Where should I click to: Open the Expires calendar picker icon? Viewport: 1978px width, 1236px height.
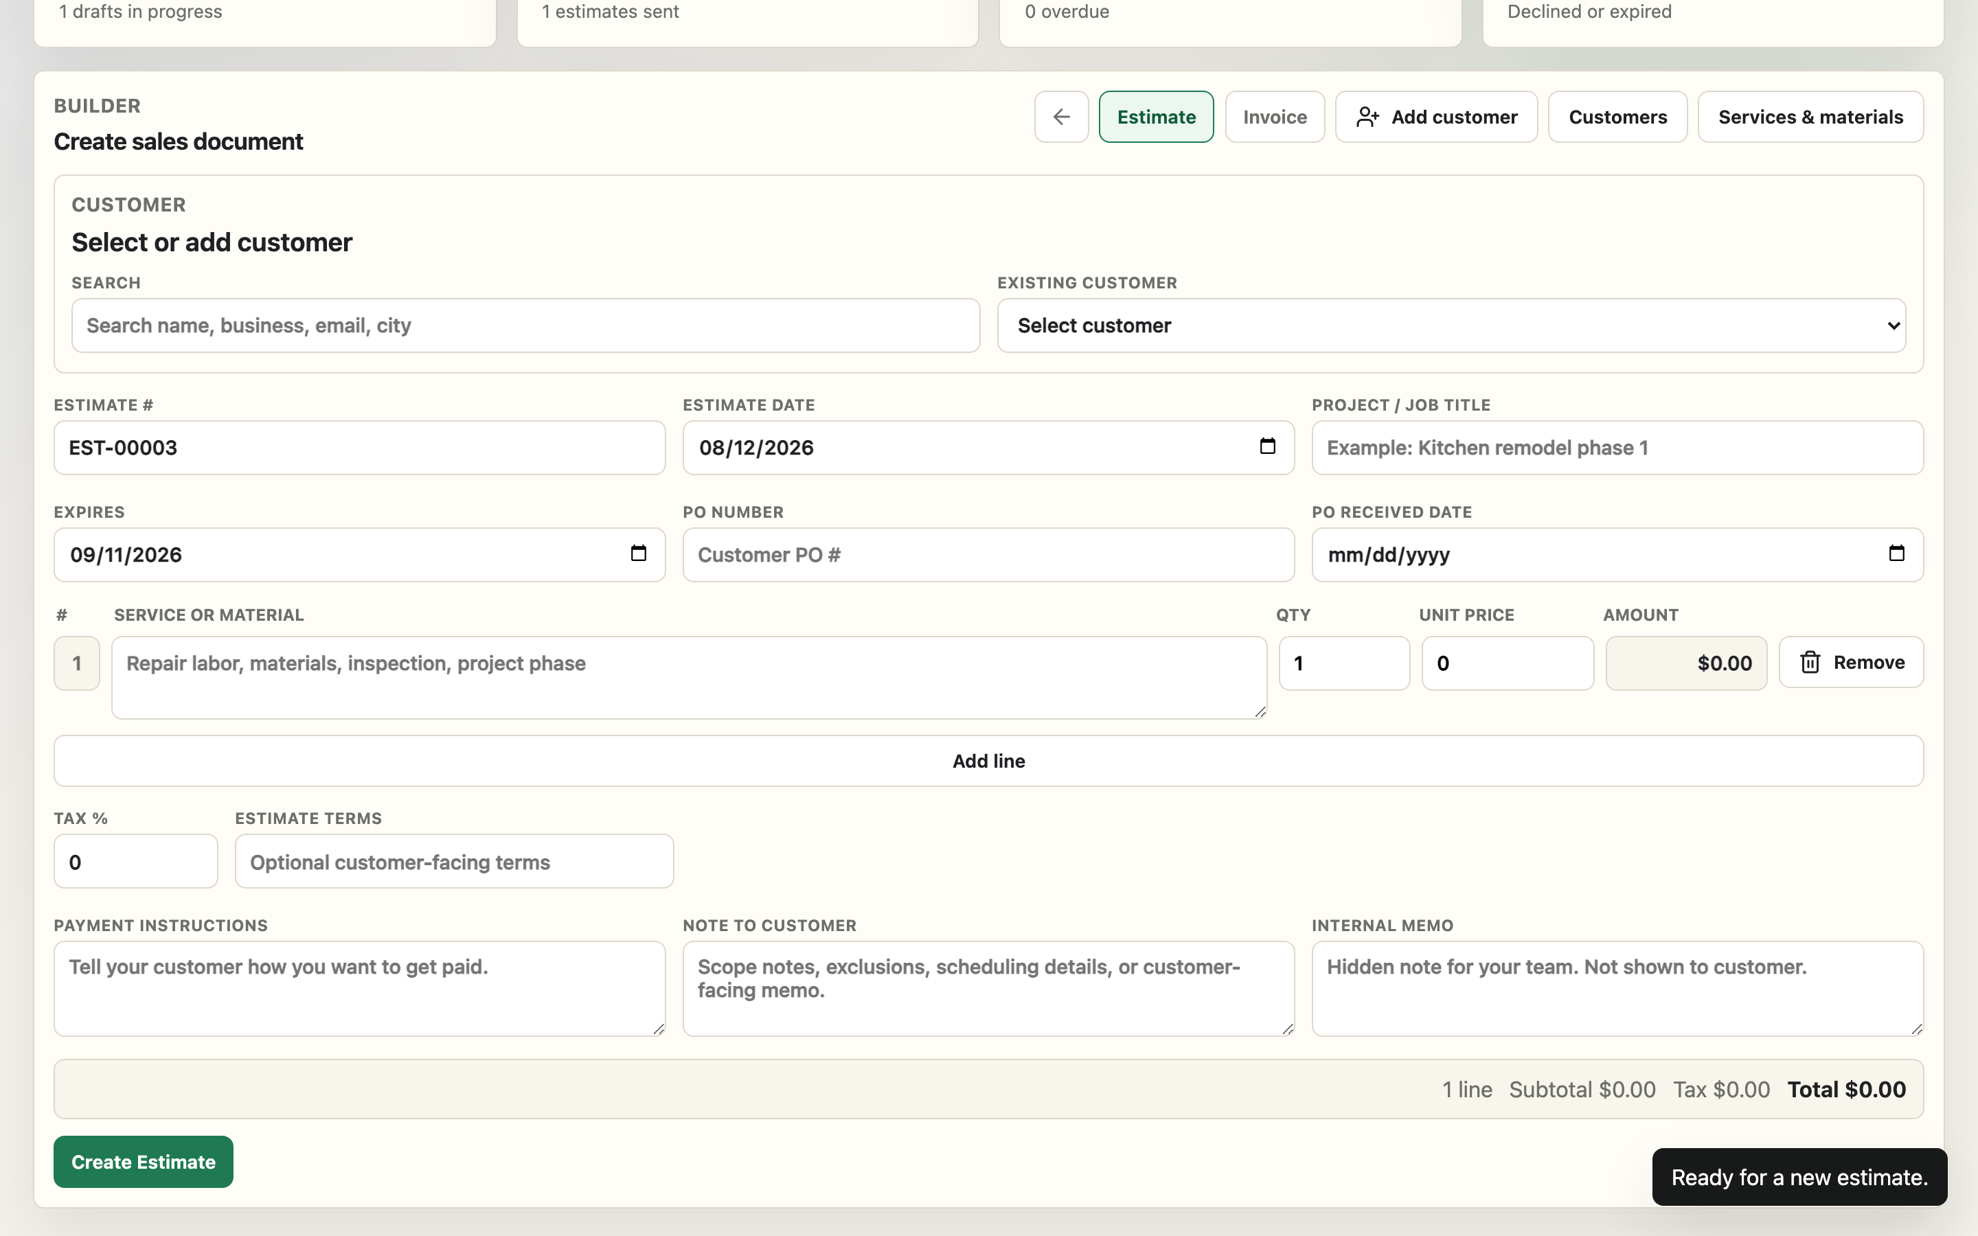point(638,553)
